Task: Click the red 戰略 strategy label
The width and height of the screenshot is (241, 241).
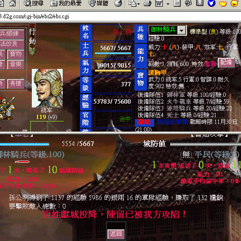Action: pos(145,122)
